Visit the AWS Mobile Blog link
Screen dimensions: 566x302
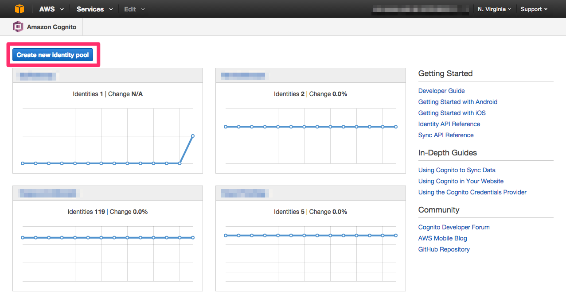click(x=443, y=238)
